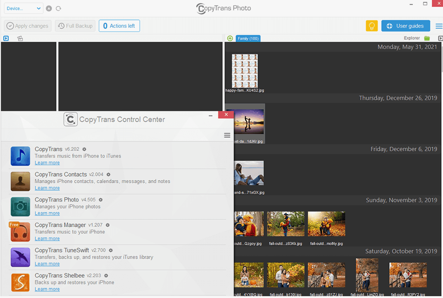Select fall-outd...molNy.jpg thumbnail
The image size is (443, 298).
(326, 224)
